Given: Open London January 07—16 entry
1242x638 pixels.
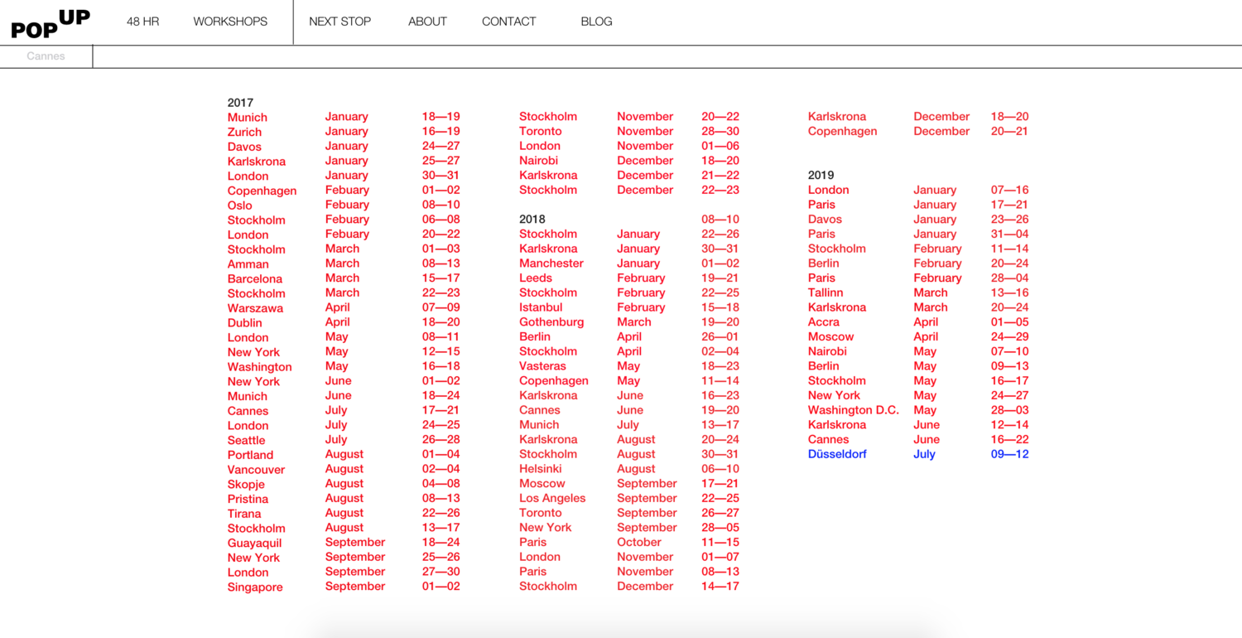Looking at the screenshot, I should [x=918, y=191].
